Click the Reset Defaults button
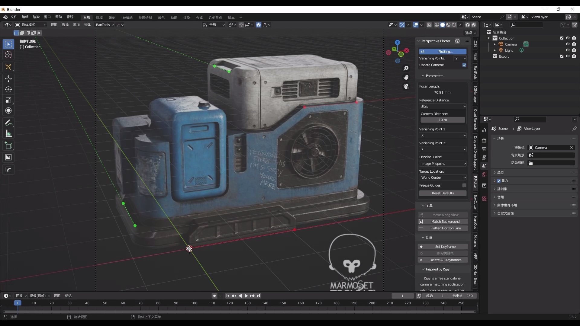 coord(443,193)
